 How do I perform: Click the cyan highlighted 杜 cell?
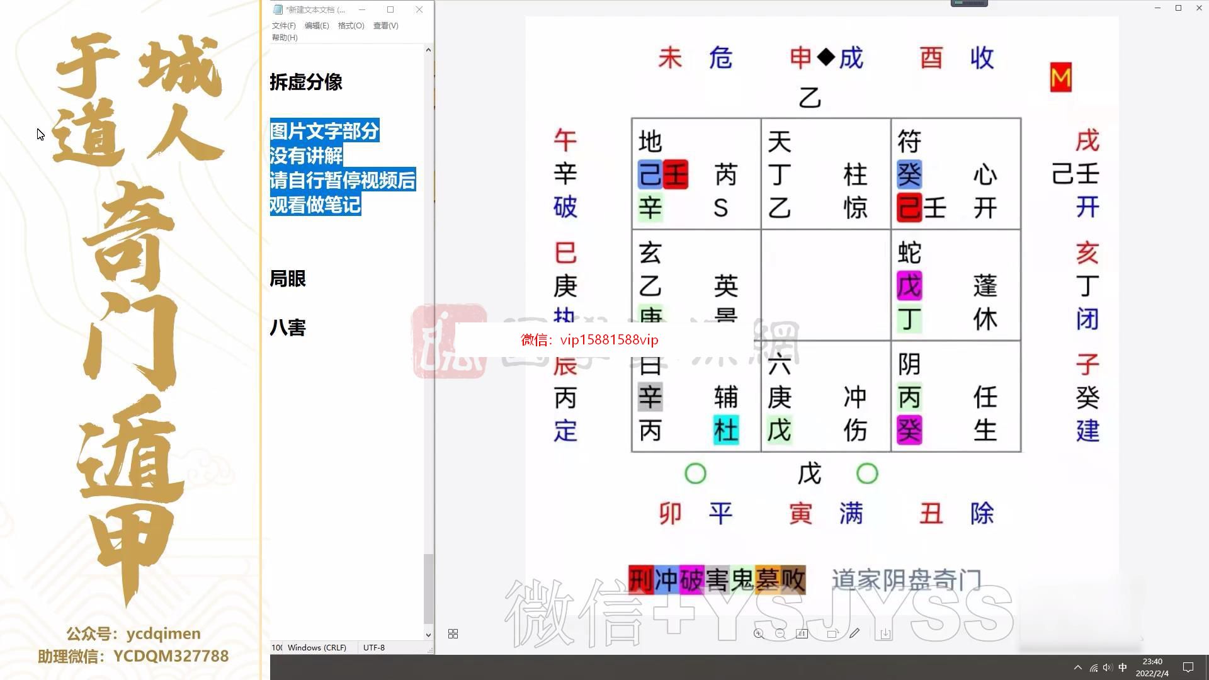click(x=726, y=431)
